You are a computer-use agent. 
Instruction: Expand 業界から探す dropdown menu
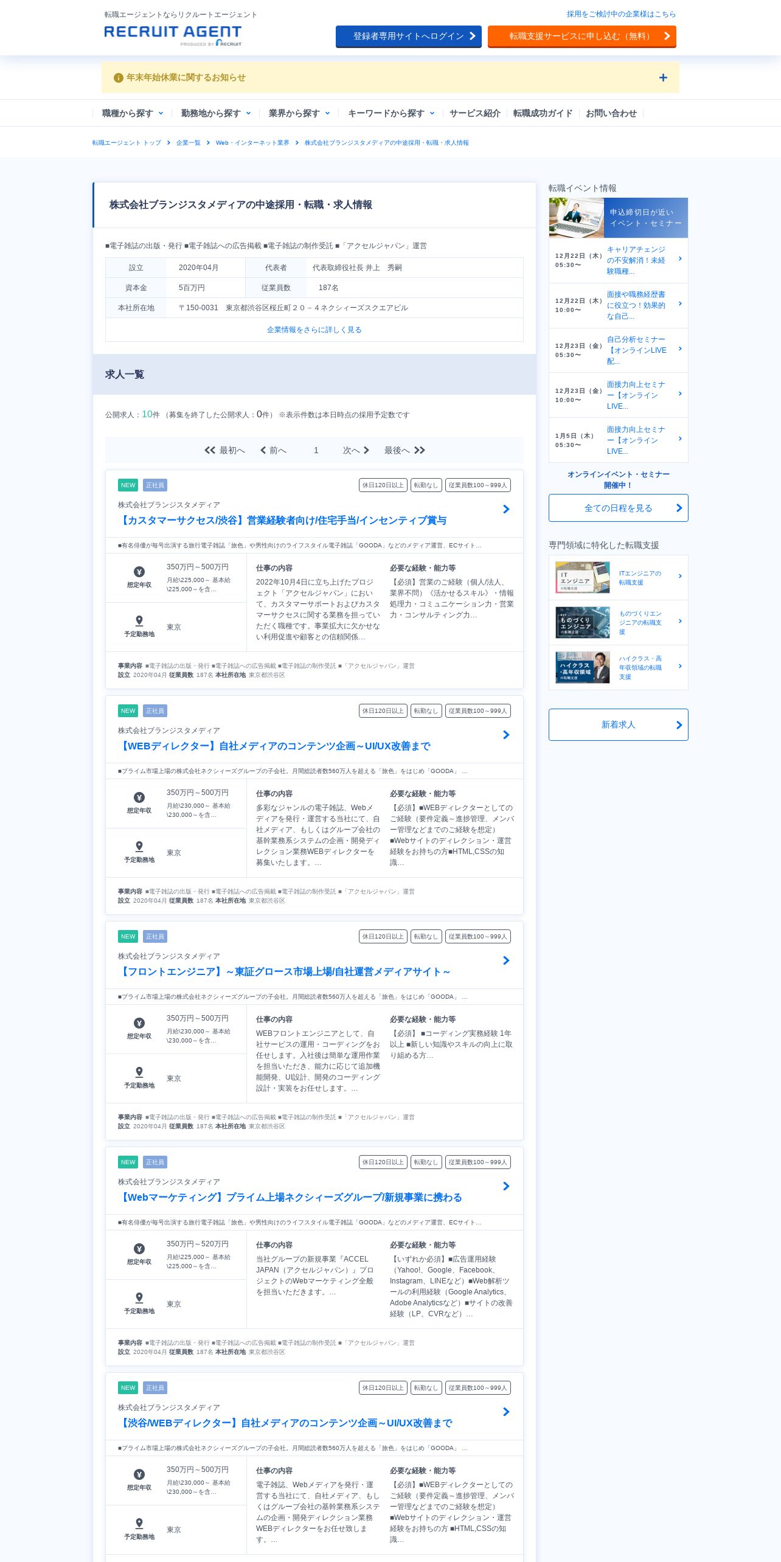[x=299, y=113]
